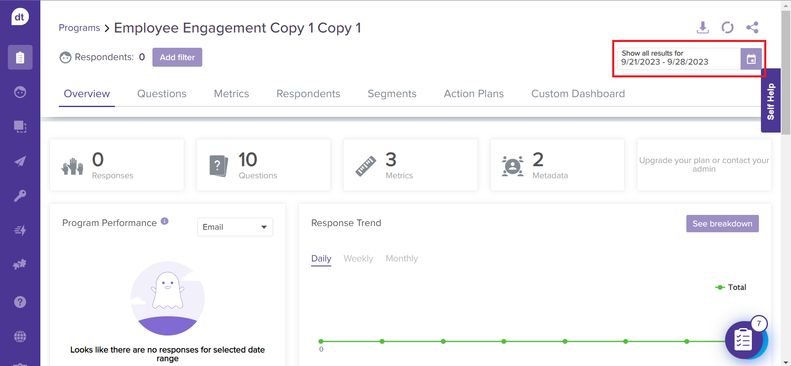Toggle the Total series legend

(x=731, y=287)
